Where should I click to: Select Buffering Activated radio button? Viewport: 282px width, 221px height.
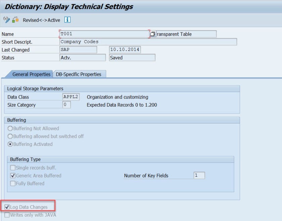point(10,144)
